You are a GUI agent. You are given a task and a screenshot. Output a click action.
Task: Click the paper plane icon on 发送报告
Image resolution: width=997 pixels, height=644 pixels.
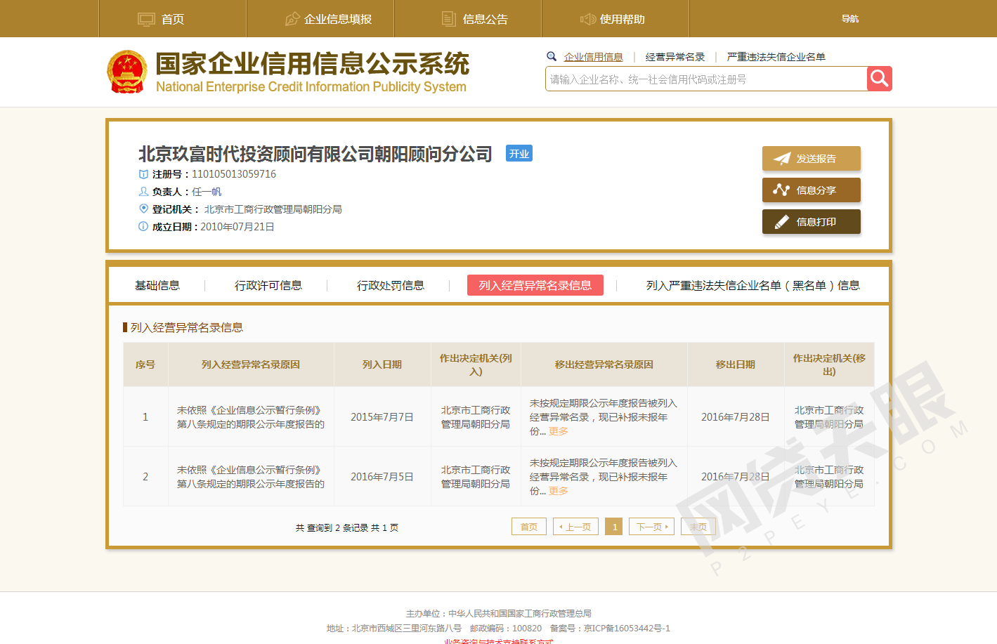click(782, 159)
